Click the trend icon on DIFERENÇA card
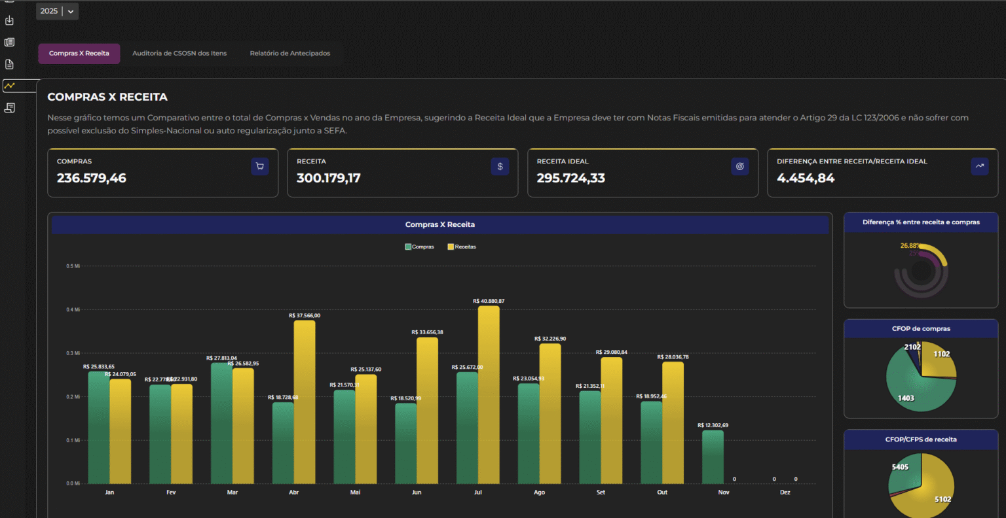The height and width of the screenshot is (518, 1006). (980, 166)
